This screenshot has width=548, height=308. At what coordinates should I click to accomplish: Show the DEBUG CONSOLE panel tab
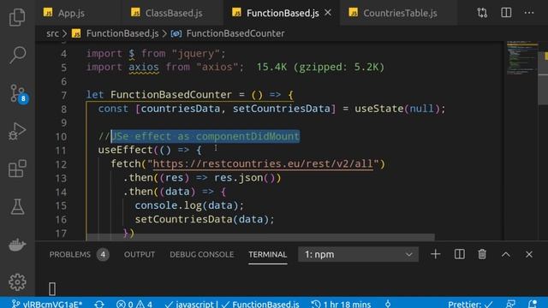[x=202, y=255]
